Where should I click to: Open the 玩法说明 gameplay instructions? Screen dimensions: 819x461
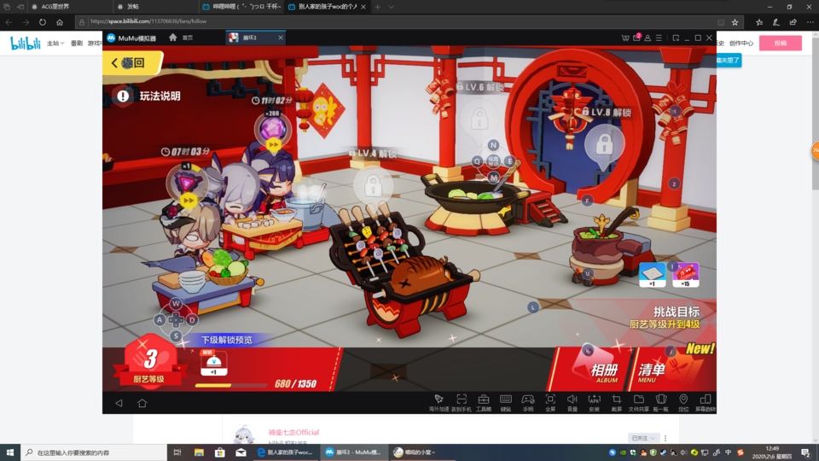[148, 96]
